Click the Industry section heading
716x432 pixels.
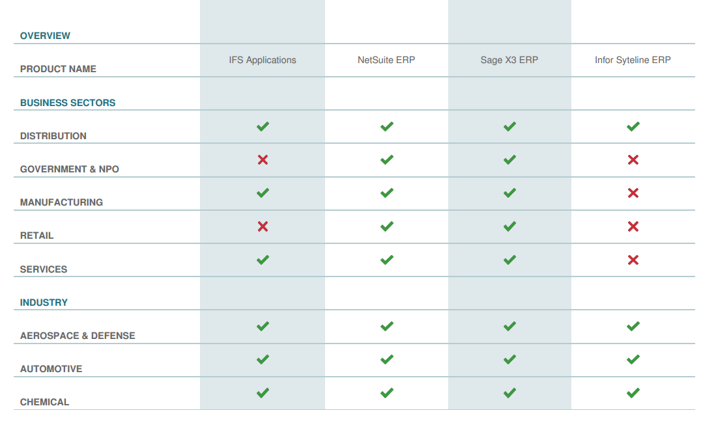44,303
